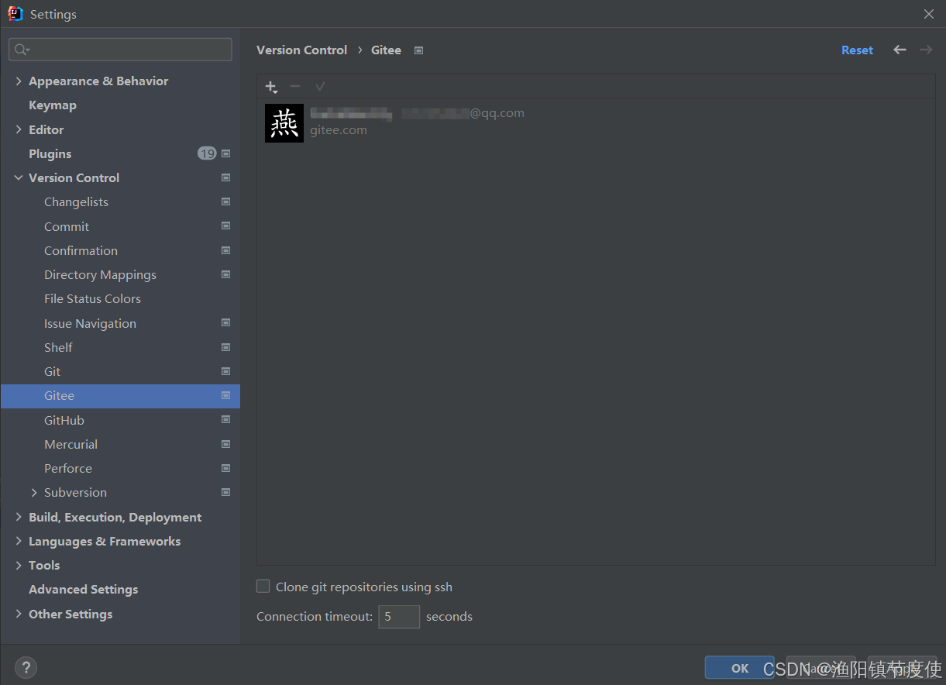Click the project icon on Subversion row
The height and width of the screenshot is (685, 946).
click(x=225, y=492)
